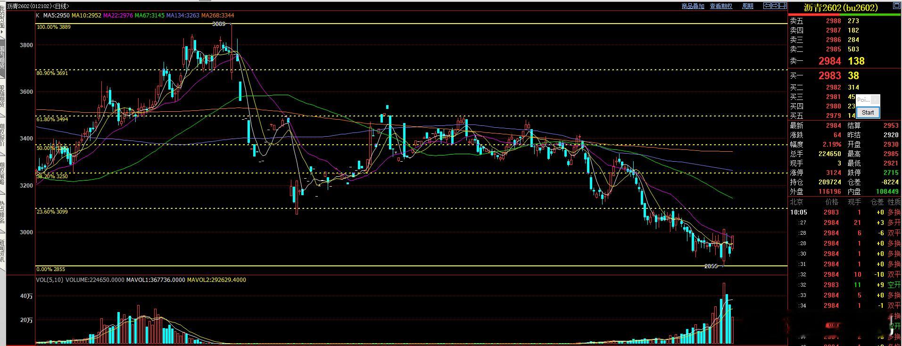The image size is (902, 346).
Task: Click the 结算 value 2953
Action: (x=891, y=125)
